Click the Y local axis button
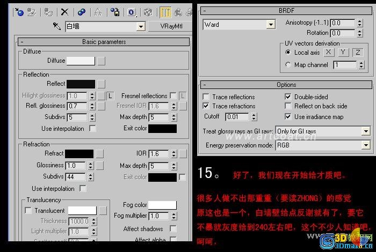 point(343,52)
